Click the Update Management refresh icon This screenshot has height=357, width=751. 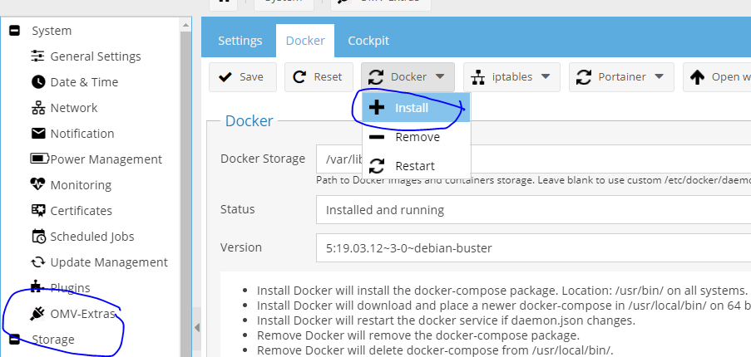click(x=38, y=262)
